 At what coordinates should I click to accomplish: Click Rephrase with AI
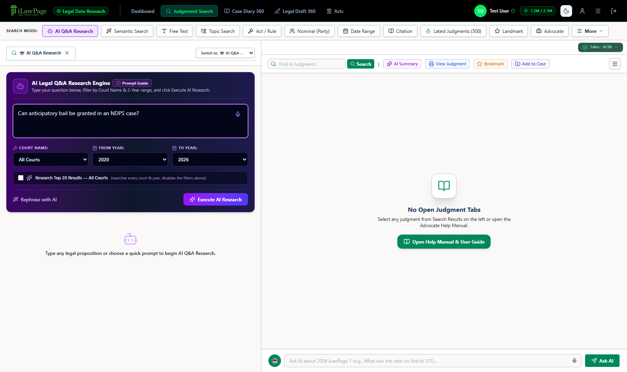click(35, 199)
